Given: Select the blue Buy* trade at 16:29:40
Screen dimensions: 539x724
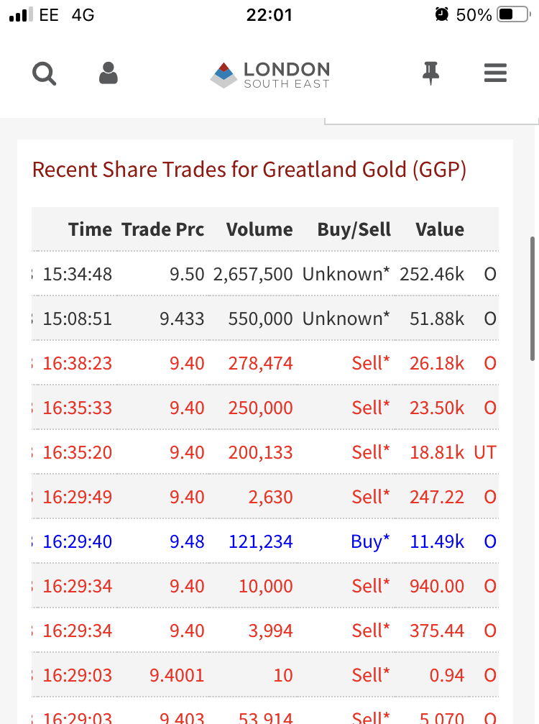Looking at the screenshot, I should click(x=265, y=541).
